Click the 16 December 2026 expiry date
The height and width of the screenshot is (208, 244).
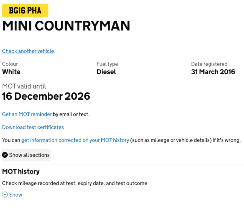46,96
